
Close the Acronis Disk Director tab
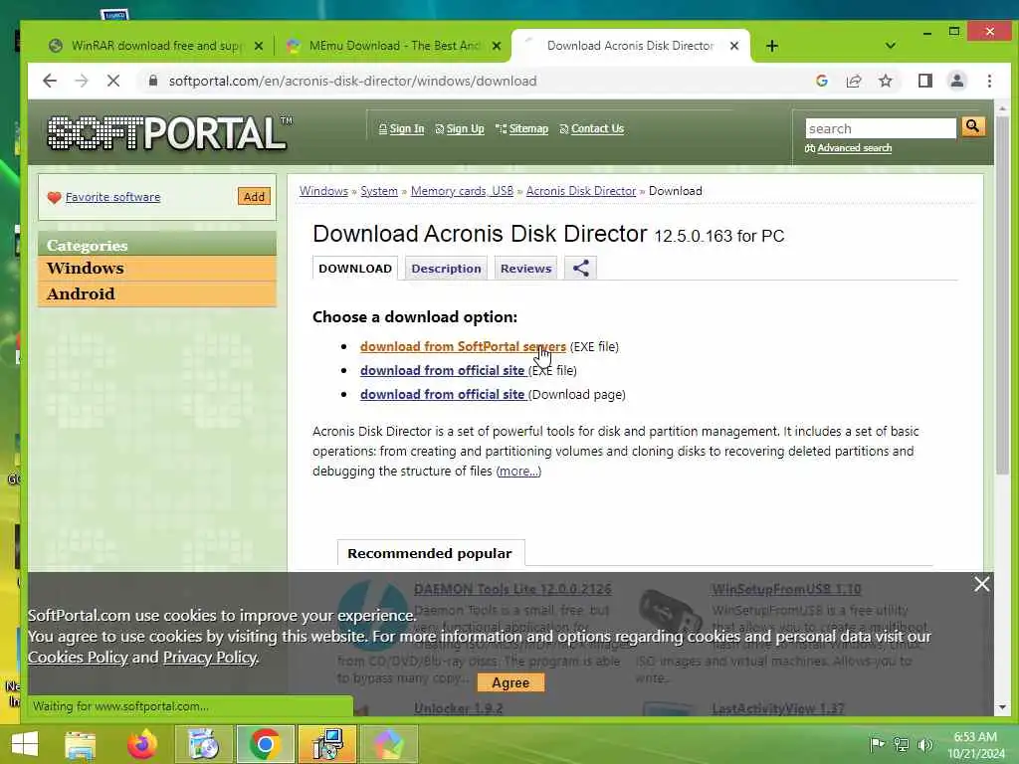(734, 46)
